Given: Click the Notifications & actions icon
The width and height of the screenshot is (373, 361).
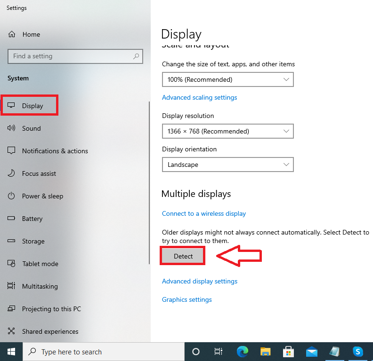Looking at the screenshot, I should (11, 150).
